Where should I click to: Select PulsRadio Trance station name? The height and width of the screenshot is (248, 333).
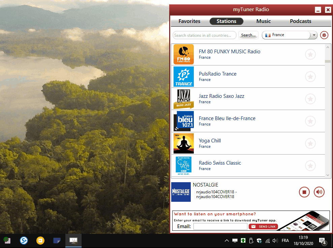[x=217, y=74]
